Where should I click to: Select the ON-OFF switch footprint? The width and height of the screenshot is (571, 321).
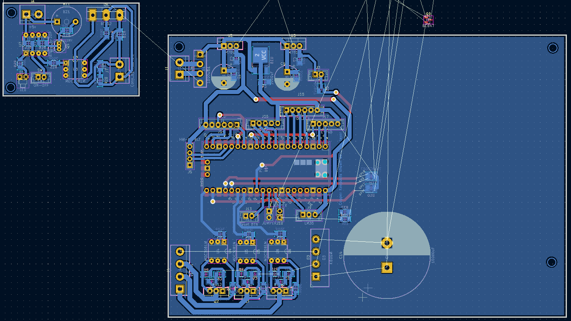pyautogui.click(x=40, y=77)
